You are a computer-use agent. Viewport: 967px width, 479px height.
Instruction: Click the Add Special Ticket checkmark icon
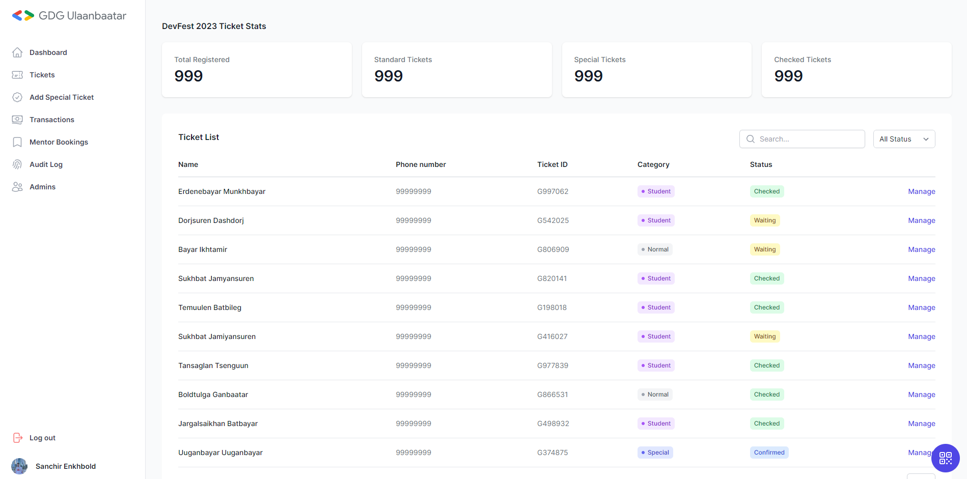17,97
